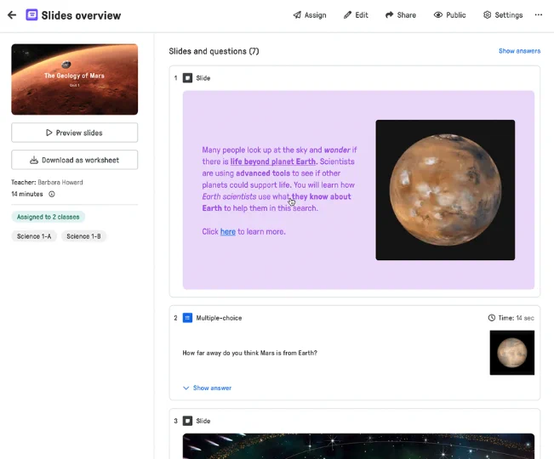Click the purple slides icon beside title

coord(31,15)
